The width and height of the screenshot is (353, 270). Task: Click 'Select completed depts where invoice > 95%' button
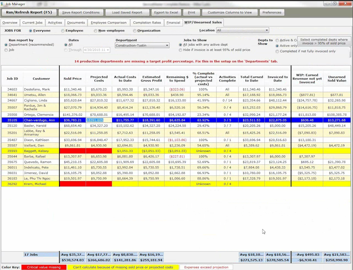(x=324, y=42)
